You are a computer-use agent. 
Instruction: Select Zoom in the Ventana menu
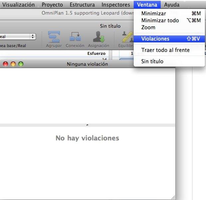pos(169,27)
